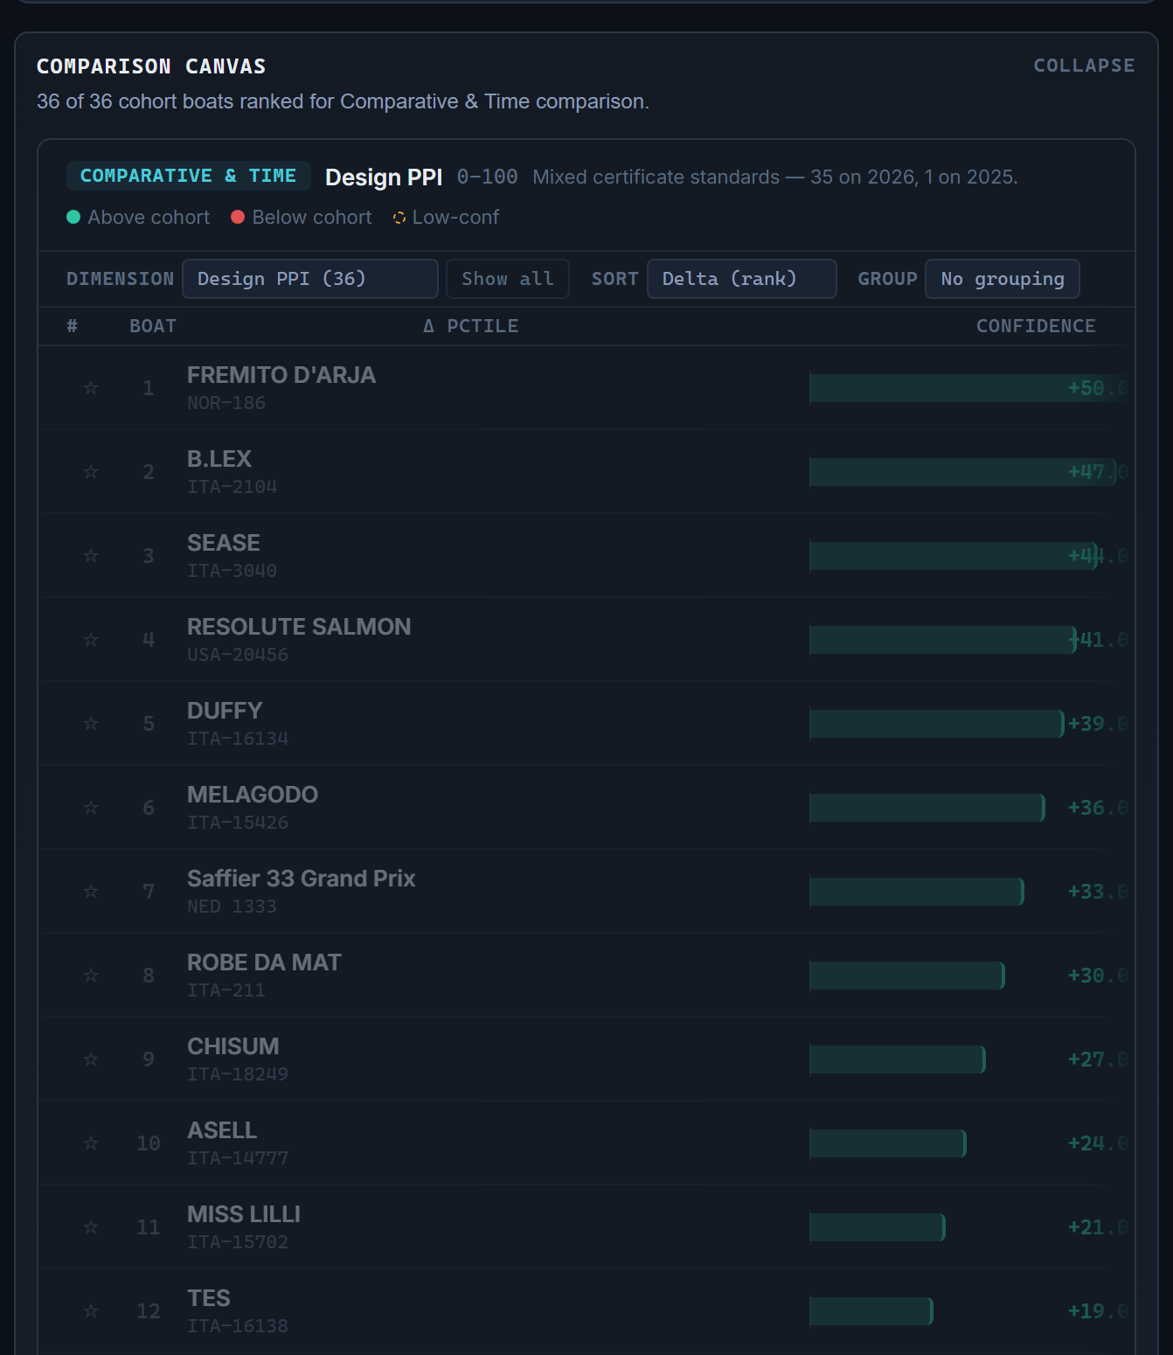1173x1355 pixels.
Task: Star the B.LEX boat row
Action: click(91, 471)
